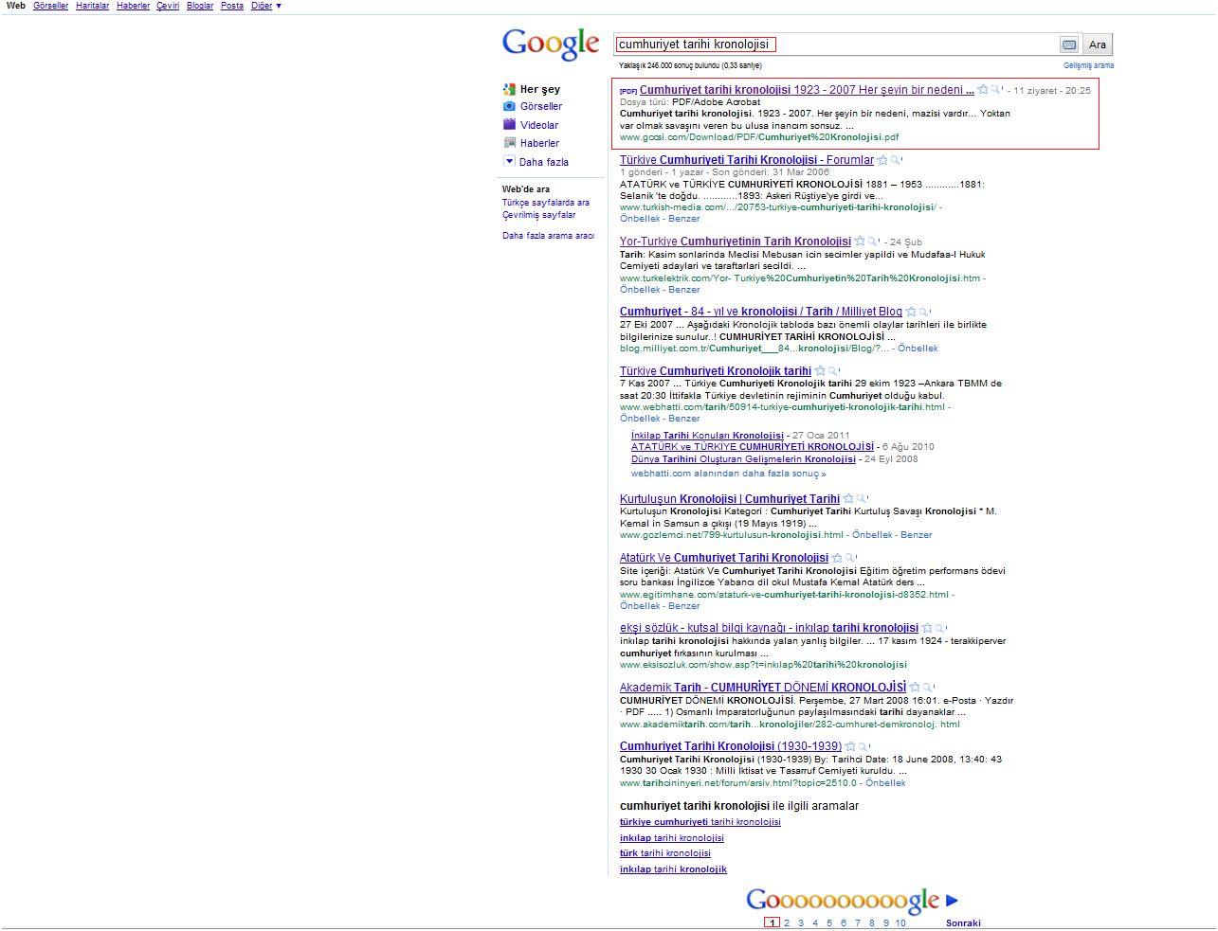Open 'webhatti.com alanından daha fazla sonuç' link
Viewport: 1218px width, 931px height.
729,474
